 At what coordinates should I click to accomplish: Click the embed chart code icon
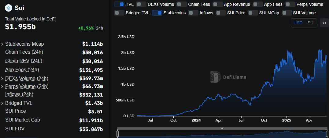(x=324, y=23)
